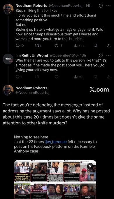
Task: Like Needham Roberts' post with 13 likes
Action: tap(58, 46)
